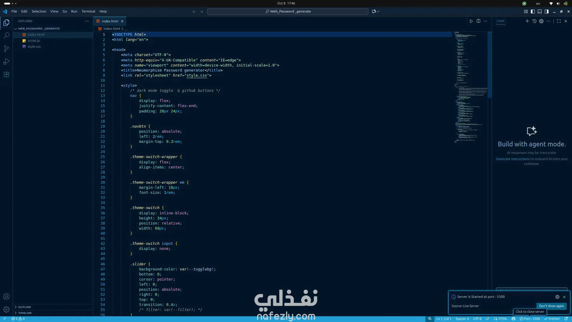
Task: Start a new chat with the plus icon
Action: coord(527,21)
